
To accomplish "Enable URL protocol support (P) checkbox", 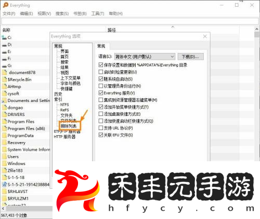I will [x=101, y=128].
